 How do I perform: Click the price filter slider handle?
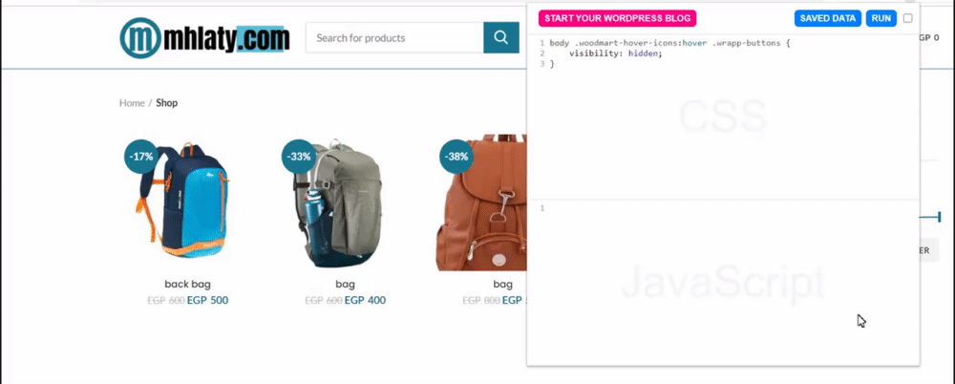(939, 217)
